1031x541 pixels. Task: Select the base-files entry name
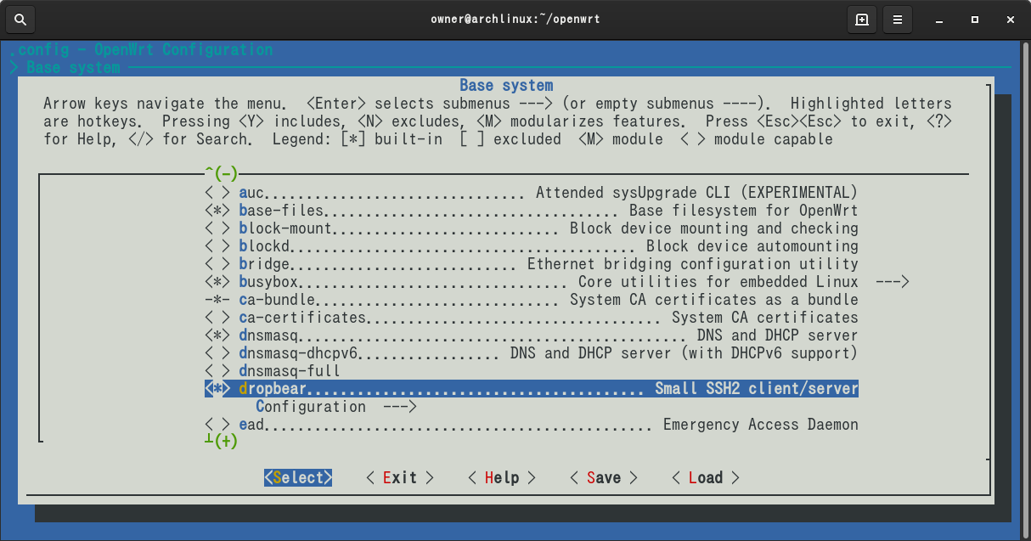[x=281, y=211]
